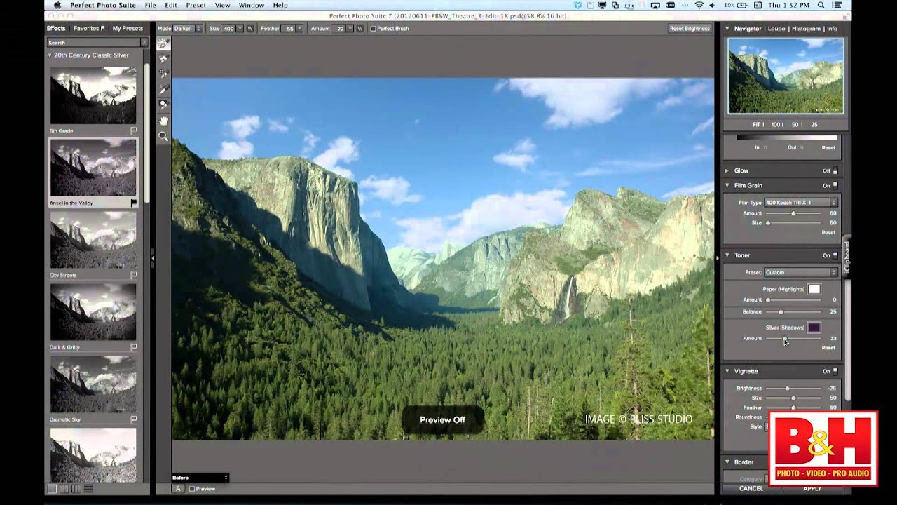Viewport: 897px width, 505px height.
Task: Flag Dramatic Sky preset as favorite
Action: pos(133,419)
